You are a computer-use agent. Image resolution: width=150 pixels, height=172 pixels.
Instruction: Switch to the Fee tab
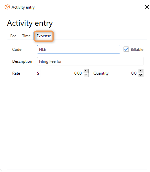pyautogui.click(x=13, y=36)
